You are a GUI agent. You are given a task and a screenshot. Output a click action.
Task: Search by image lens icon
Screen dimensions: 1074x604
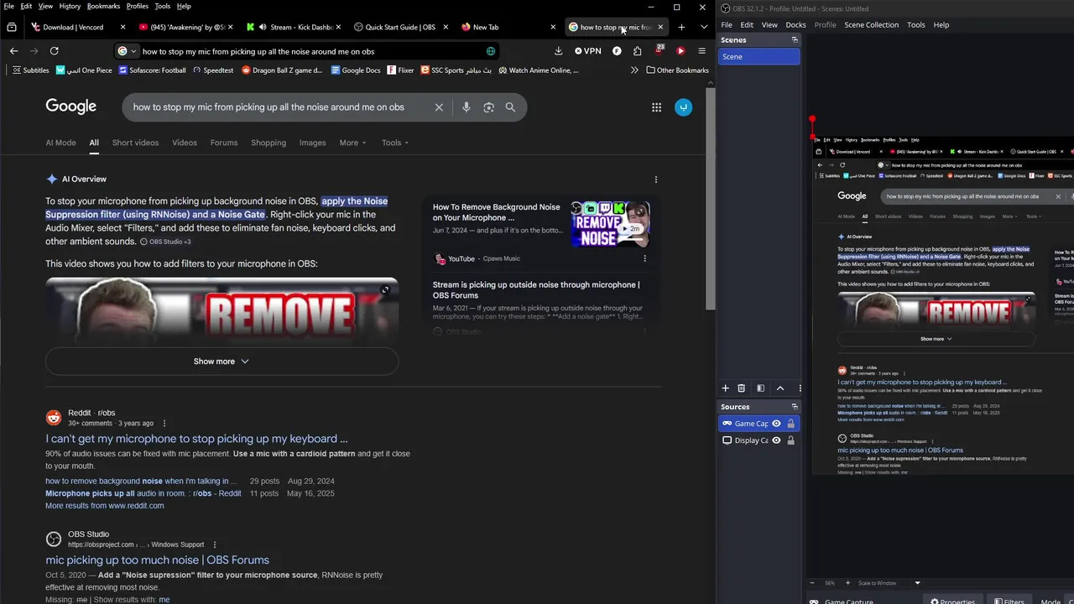click(488, 107)
